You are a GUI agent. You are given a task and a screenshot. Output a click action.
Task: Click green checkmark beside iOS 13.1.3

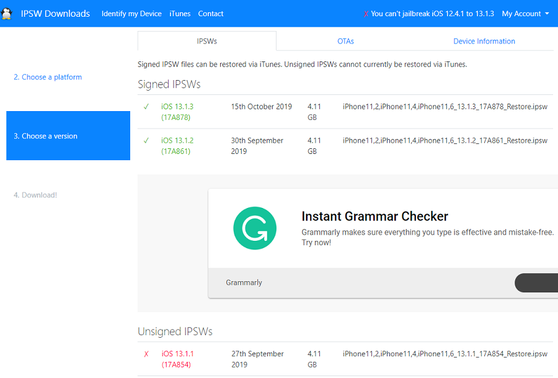tap(146, 107)
